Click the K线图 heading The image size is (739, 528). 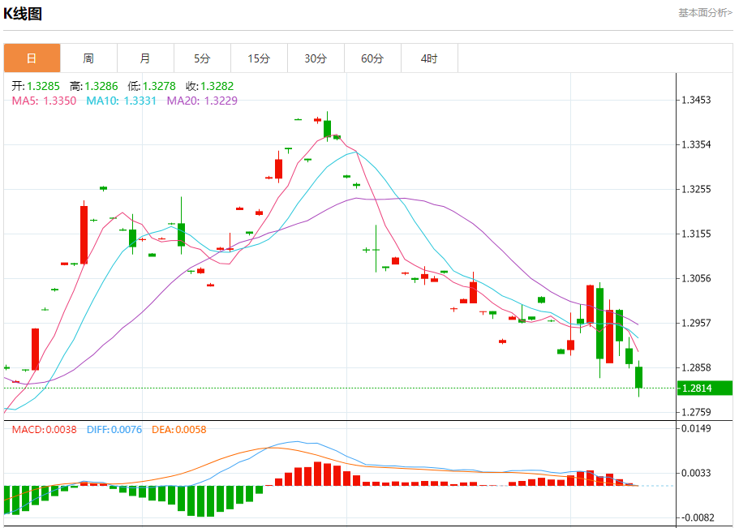(23, 14)
